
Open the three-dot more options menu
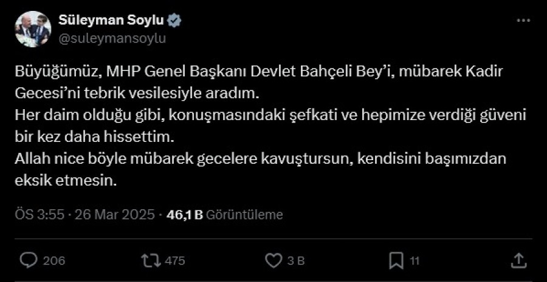523,21
